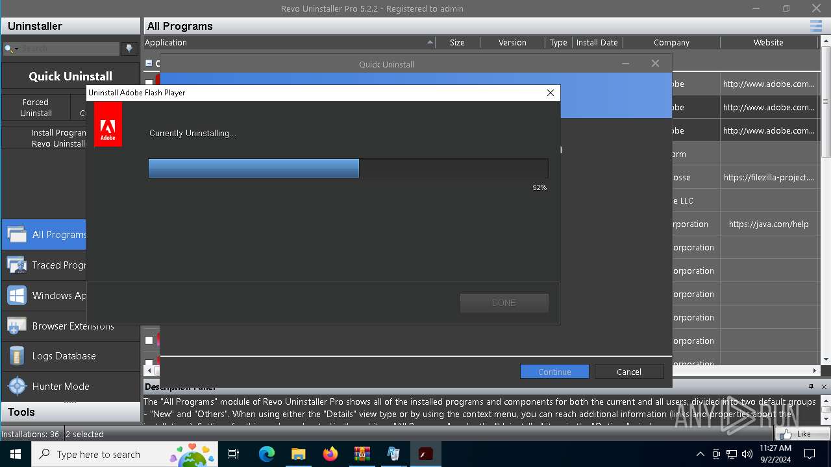Collapse the program group with minus icon
Screen dimensions: 831x467
pos(149,64)
